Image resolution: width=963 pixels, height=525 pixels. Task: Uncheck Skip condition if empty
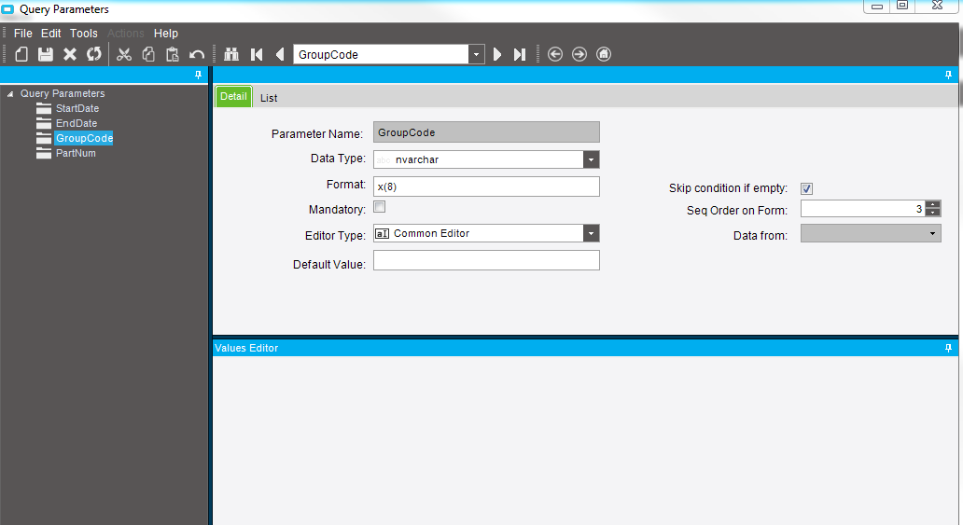[x=806, y=188]
